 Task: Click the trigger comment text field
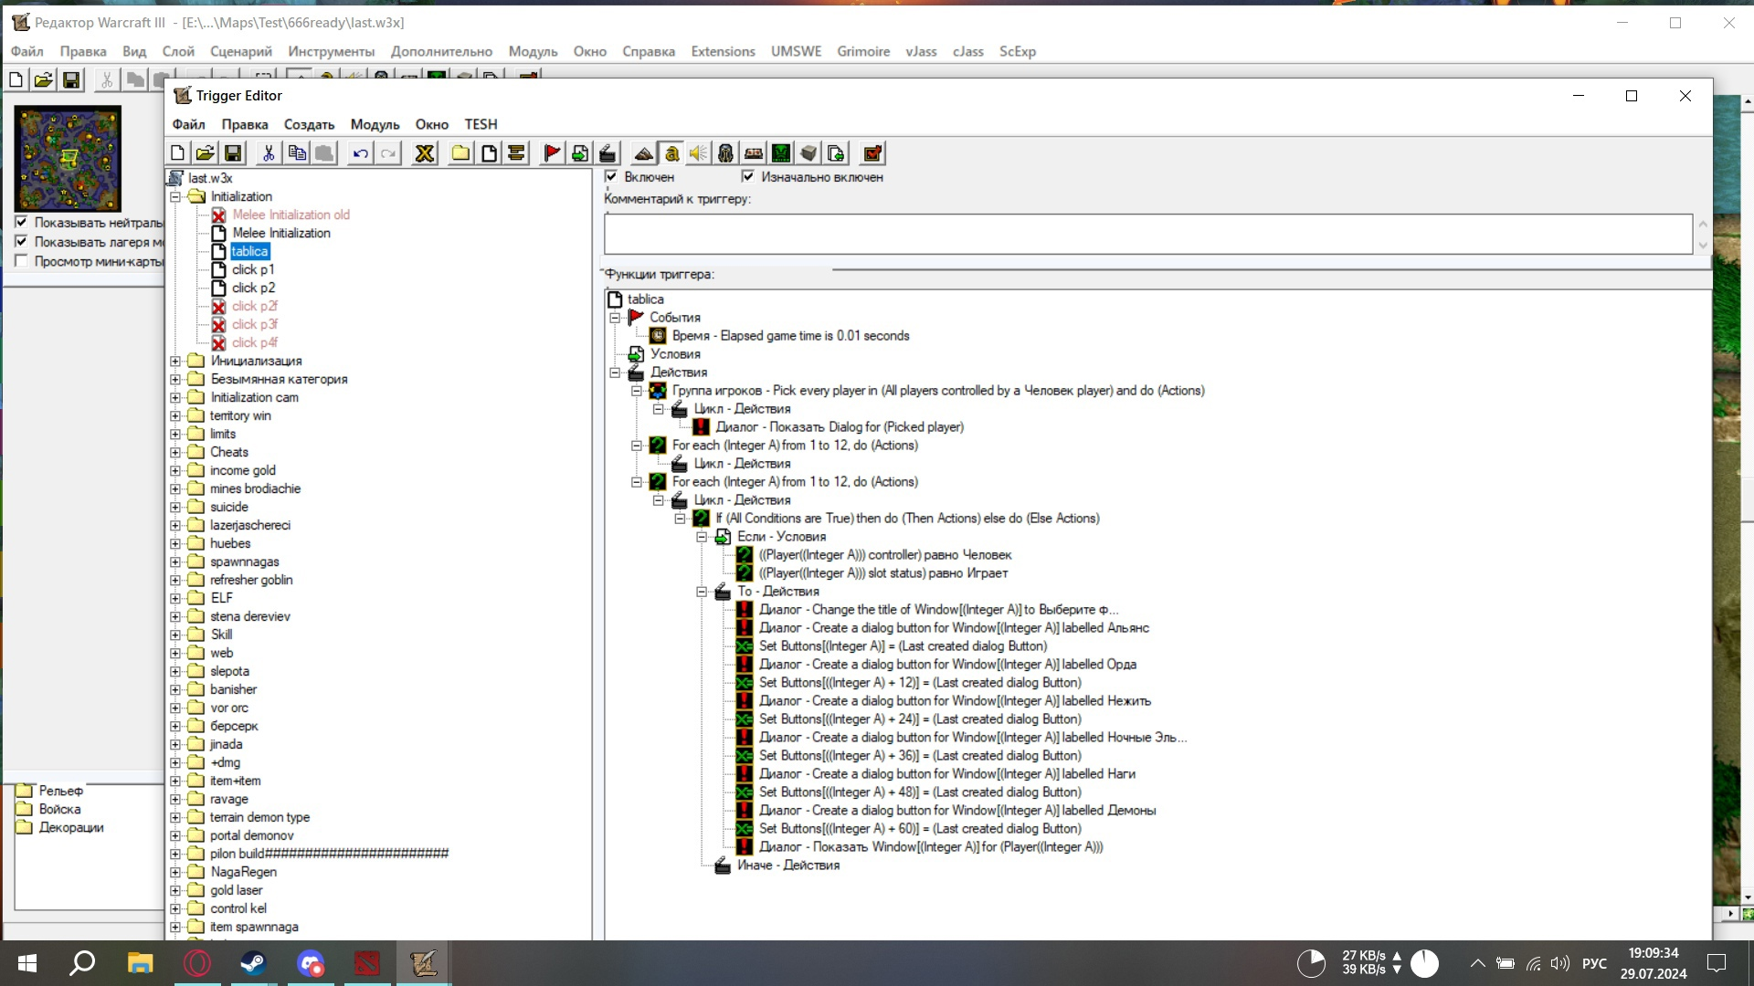(1147, 234)
